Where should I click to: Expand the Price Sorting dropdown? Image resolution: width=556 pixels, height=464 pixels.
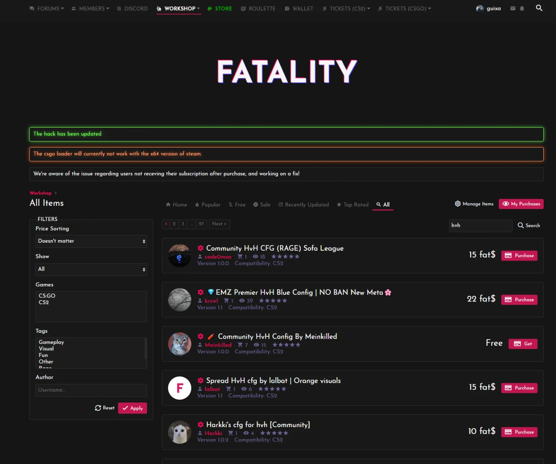91,241
